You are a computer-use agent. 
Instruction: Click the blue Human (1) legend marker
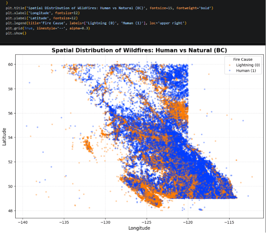[x=230, y=71]
